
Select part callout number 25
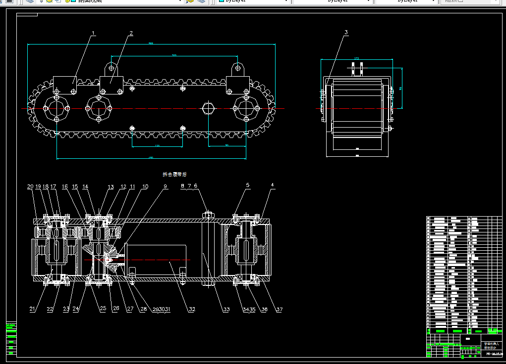pos(103,308)
